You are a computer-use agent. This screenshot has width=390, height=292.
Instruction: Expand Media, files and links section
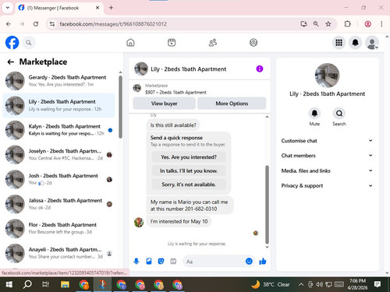point(327,171)
